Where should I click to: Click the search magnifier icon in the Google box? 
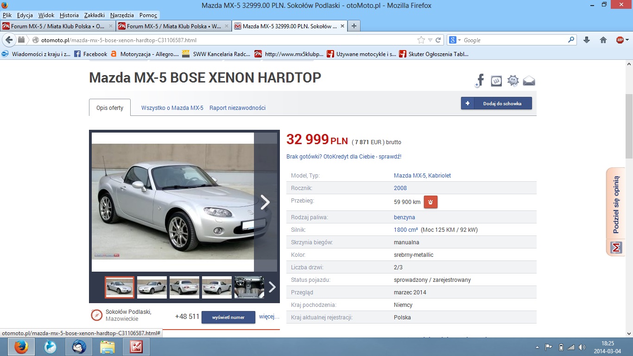tap(571, 40)
